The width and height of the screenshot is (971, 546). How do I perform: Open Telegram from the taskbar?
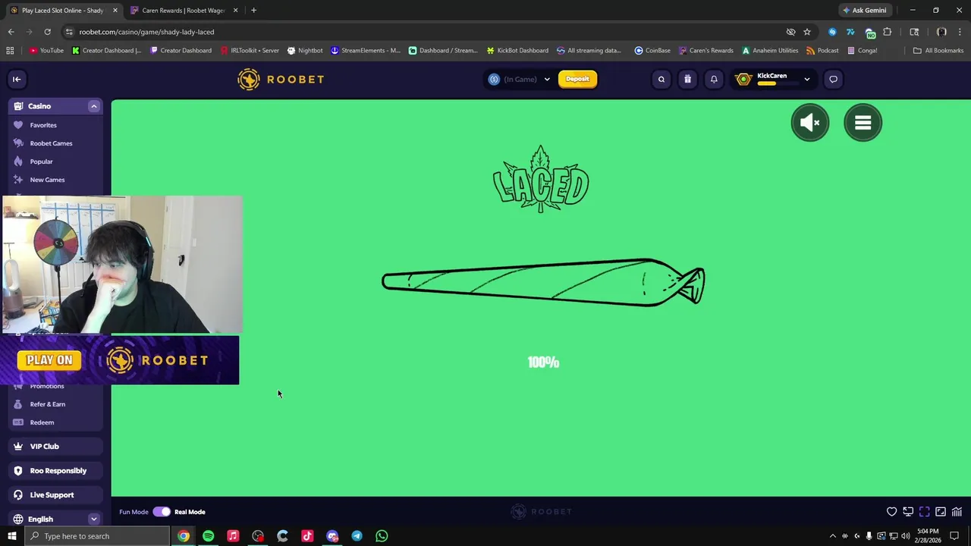point(357,536)
